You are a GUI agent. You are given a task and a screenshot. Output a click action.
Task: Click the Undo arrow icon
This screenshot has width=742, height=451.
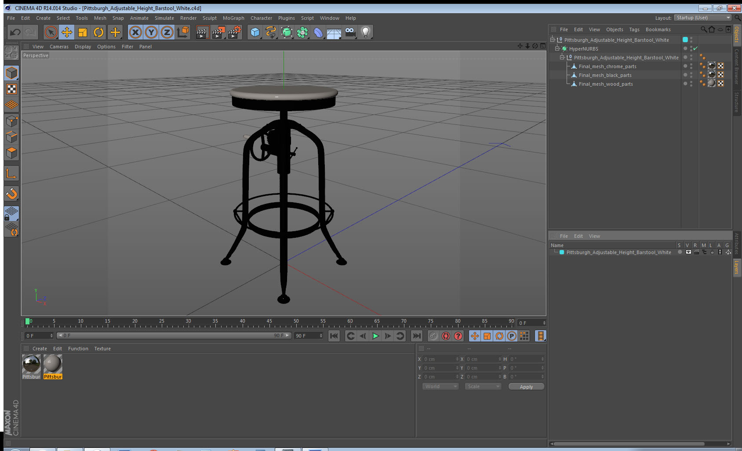pos(15,32)
